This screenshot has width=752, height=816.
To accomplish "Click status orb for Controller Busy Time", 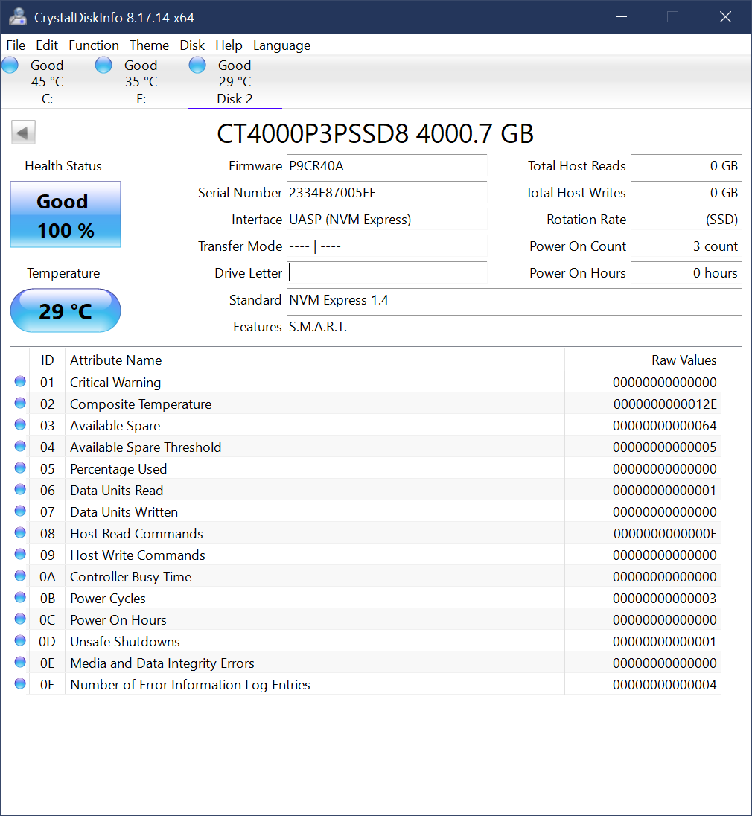I will [x=20, y=576].
